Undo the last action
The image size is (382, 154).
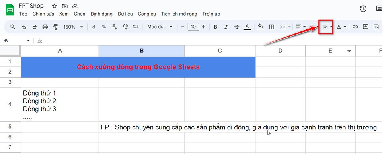(24, 27)
